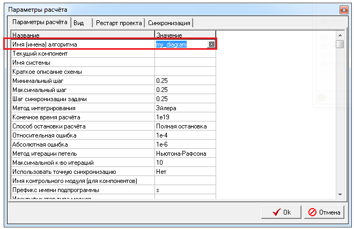Screen dimensions: 354x229
Task: Toggle the Использовать точную синхронизацию value Нет
Action: coord(185,172)
